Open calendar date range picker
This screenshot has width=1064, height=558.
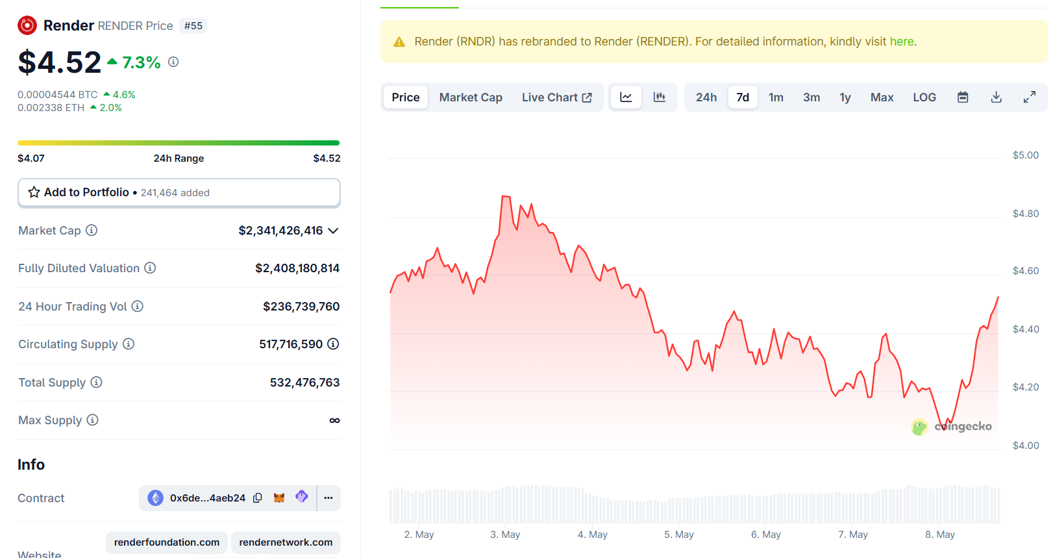(x=963, y=97)
